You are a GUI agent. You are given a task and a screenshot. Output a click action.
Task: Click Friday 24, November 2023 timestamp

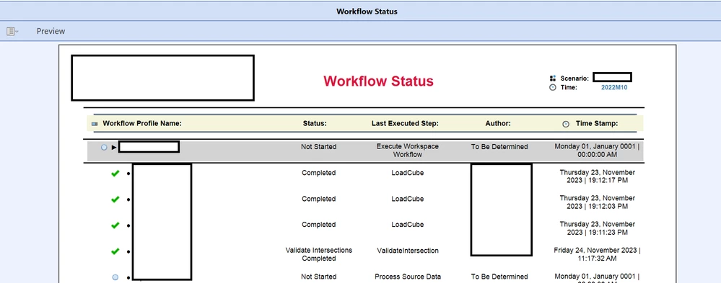pos(597,254)
